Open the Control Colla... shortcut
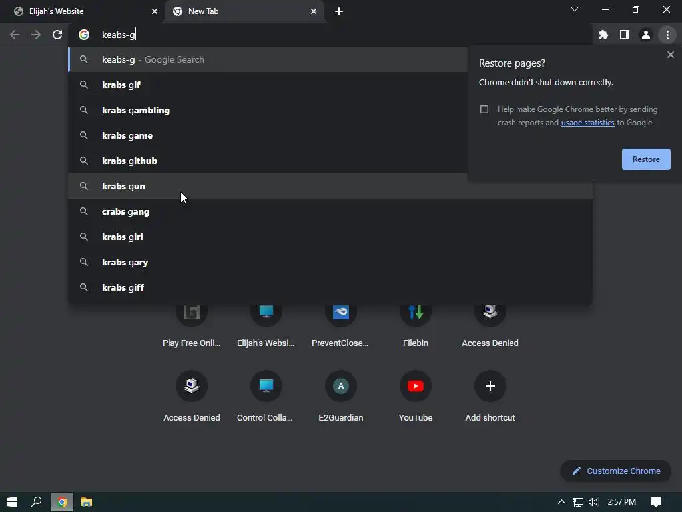The width and height of the screenshot is (682, 512). [266, 395]
